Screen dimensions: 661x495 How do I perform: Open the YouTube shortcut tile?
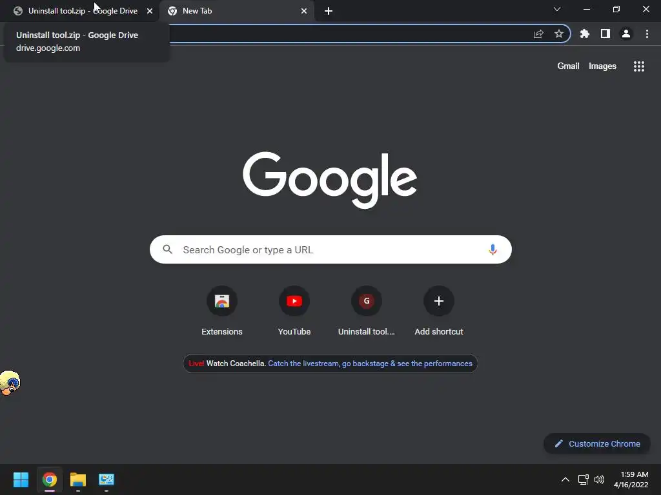[x=294, y=311]
